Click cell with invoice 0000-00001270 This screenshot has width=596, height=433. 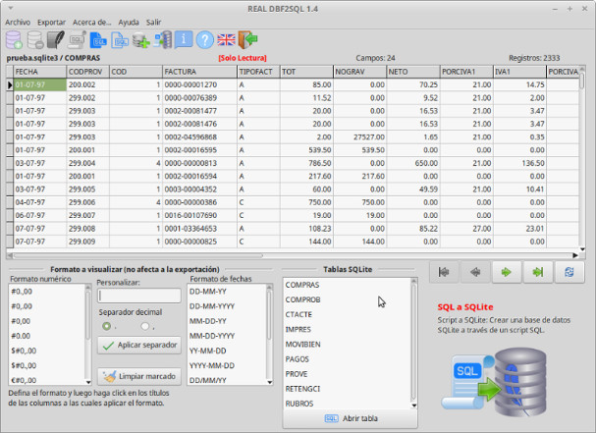[199, 84]
